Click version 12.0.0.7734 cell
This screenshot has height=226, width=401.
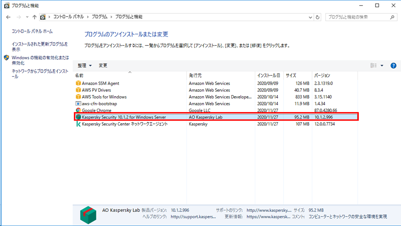click(324, 124)
